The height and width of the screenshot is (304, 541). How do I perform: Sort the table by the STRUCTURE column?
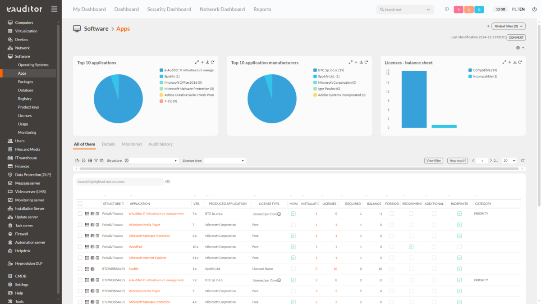113,204
